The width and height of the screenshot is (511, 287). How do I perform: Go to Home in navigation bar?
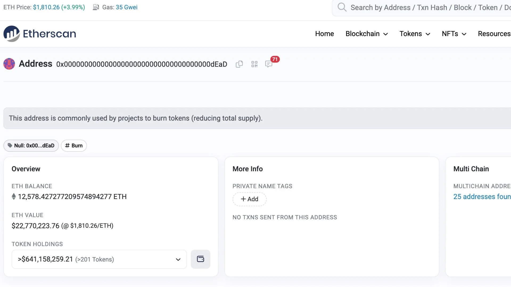click(324, 34)
